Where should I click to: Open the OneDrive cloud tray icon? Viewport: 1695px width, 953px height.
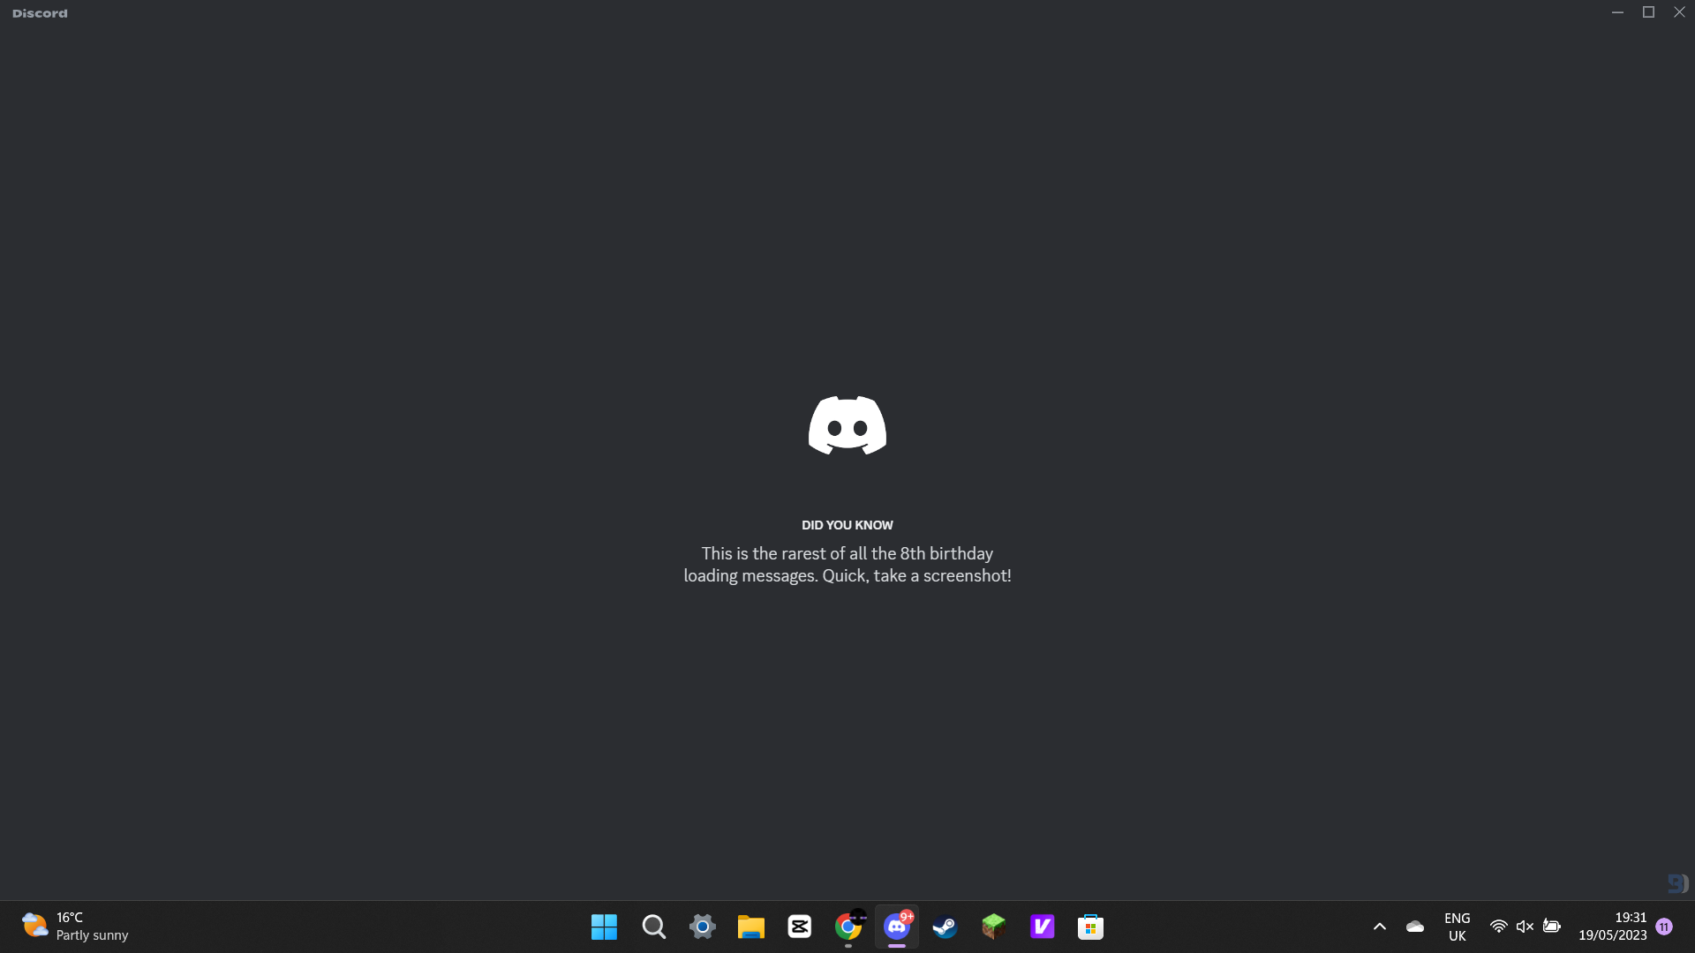tap(1415, 927)
